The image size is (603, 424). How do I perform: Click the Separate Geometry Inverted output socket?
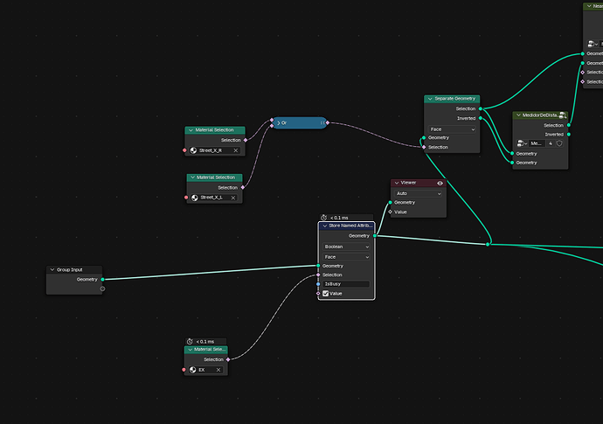(481, 118)
